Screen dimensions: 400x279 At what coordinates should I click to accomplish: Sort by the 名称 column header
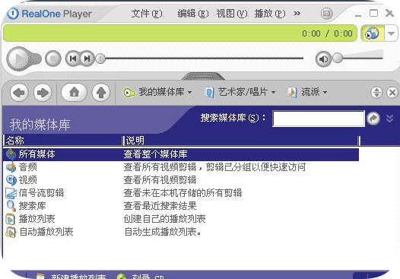(63, 141)
